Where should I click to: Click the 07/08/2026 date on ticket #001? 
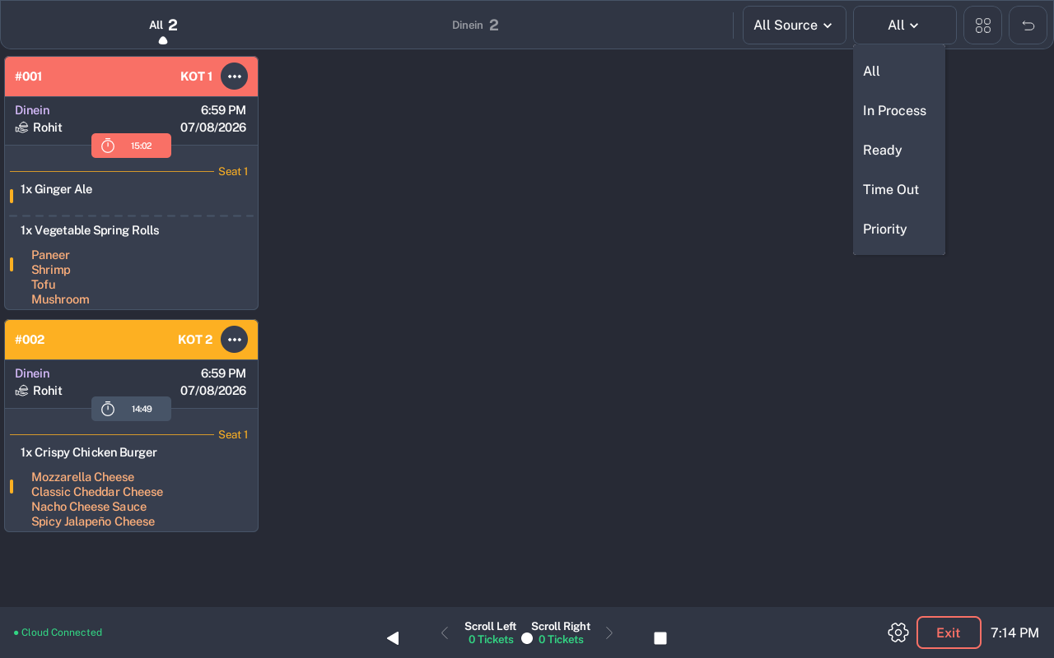[213, 127]
